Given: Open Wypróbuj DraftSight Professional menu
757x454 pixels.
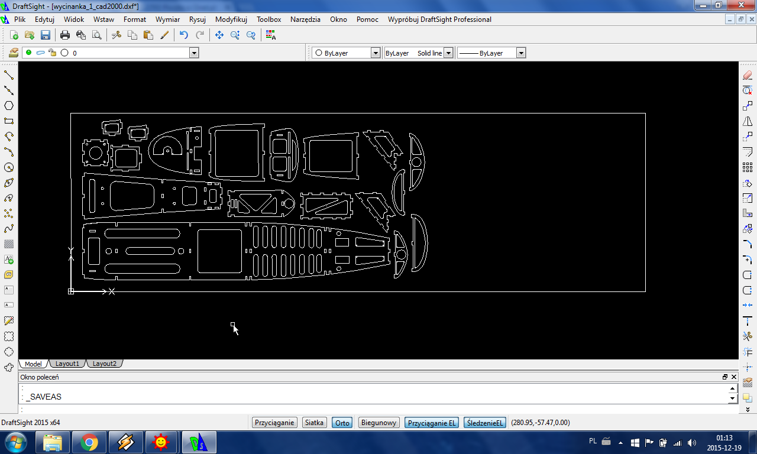Looking at the screenshot, I should point(439,20).
